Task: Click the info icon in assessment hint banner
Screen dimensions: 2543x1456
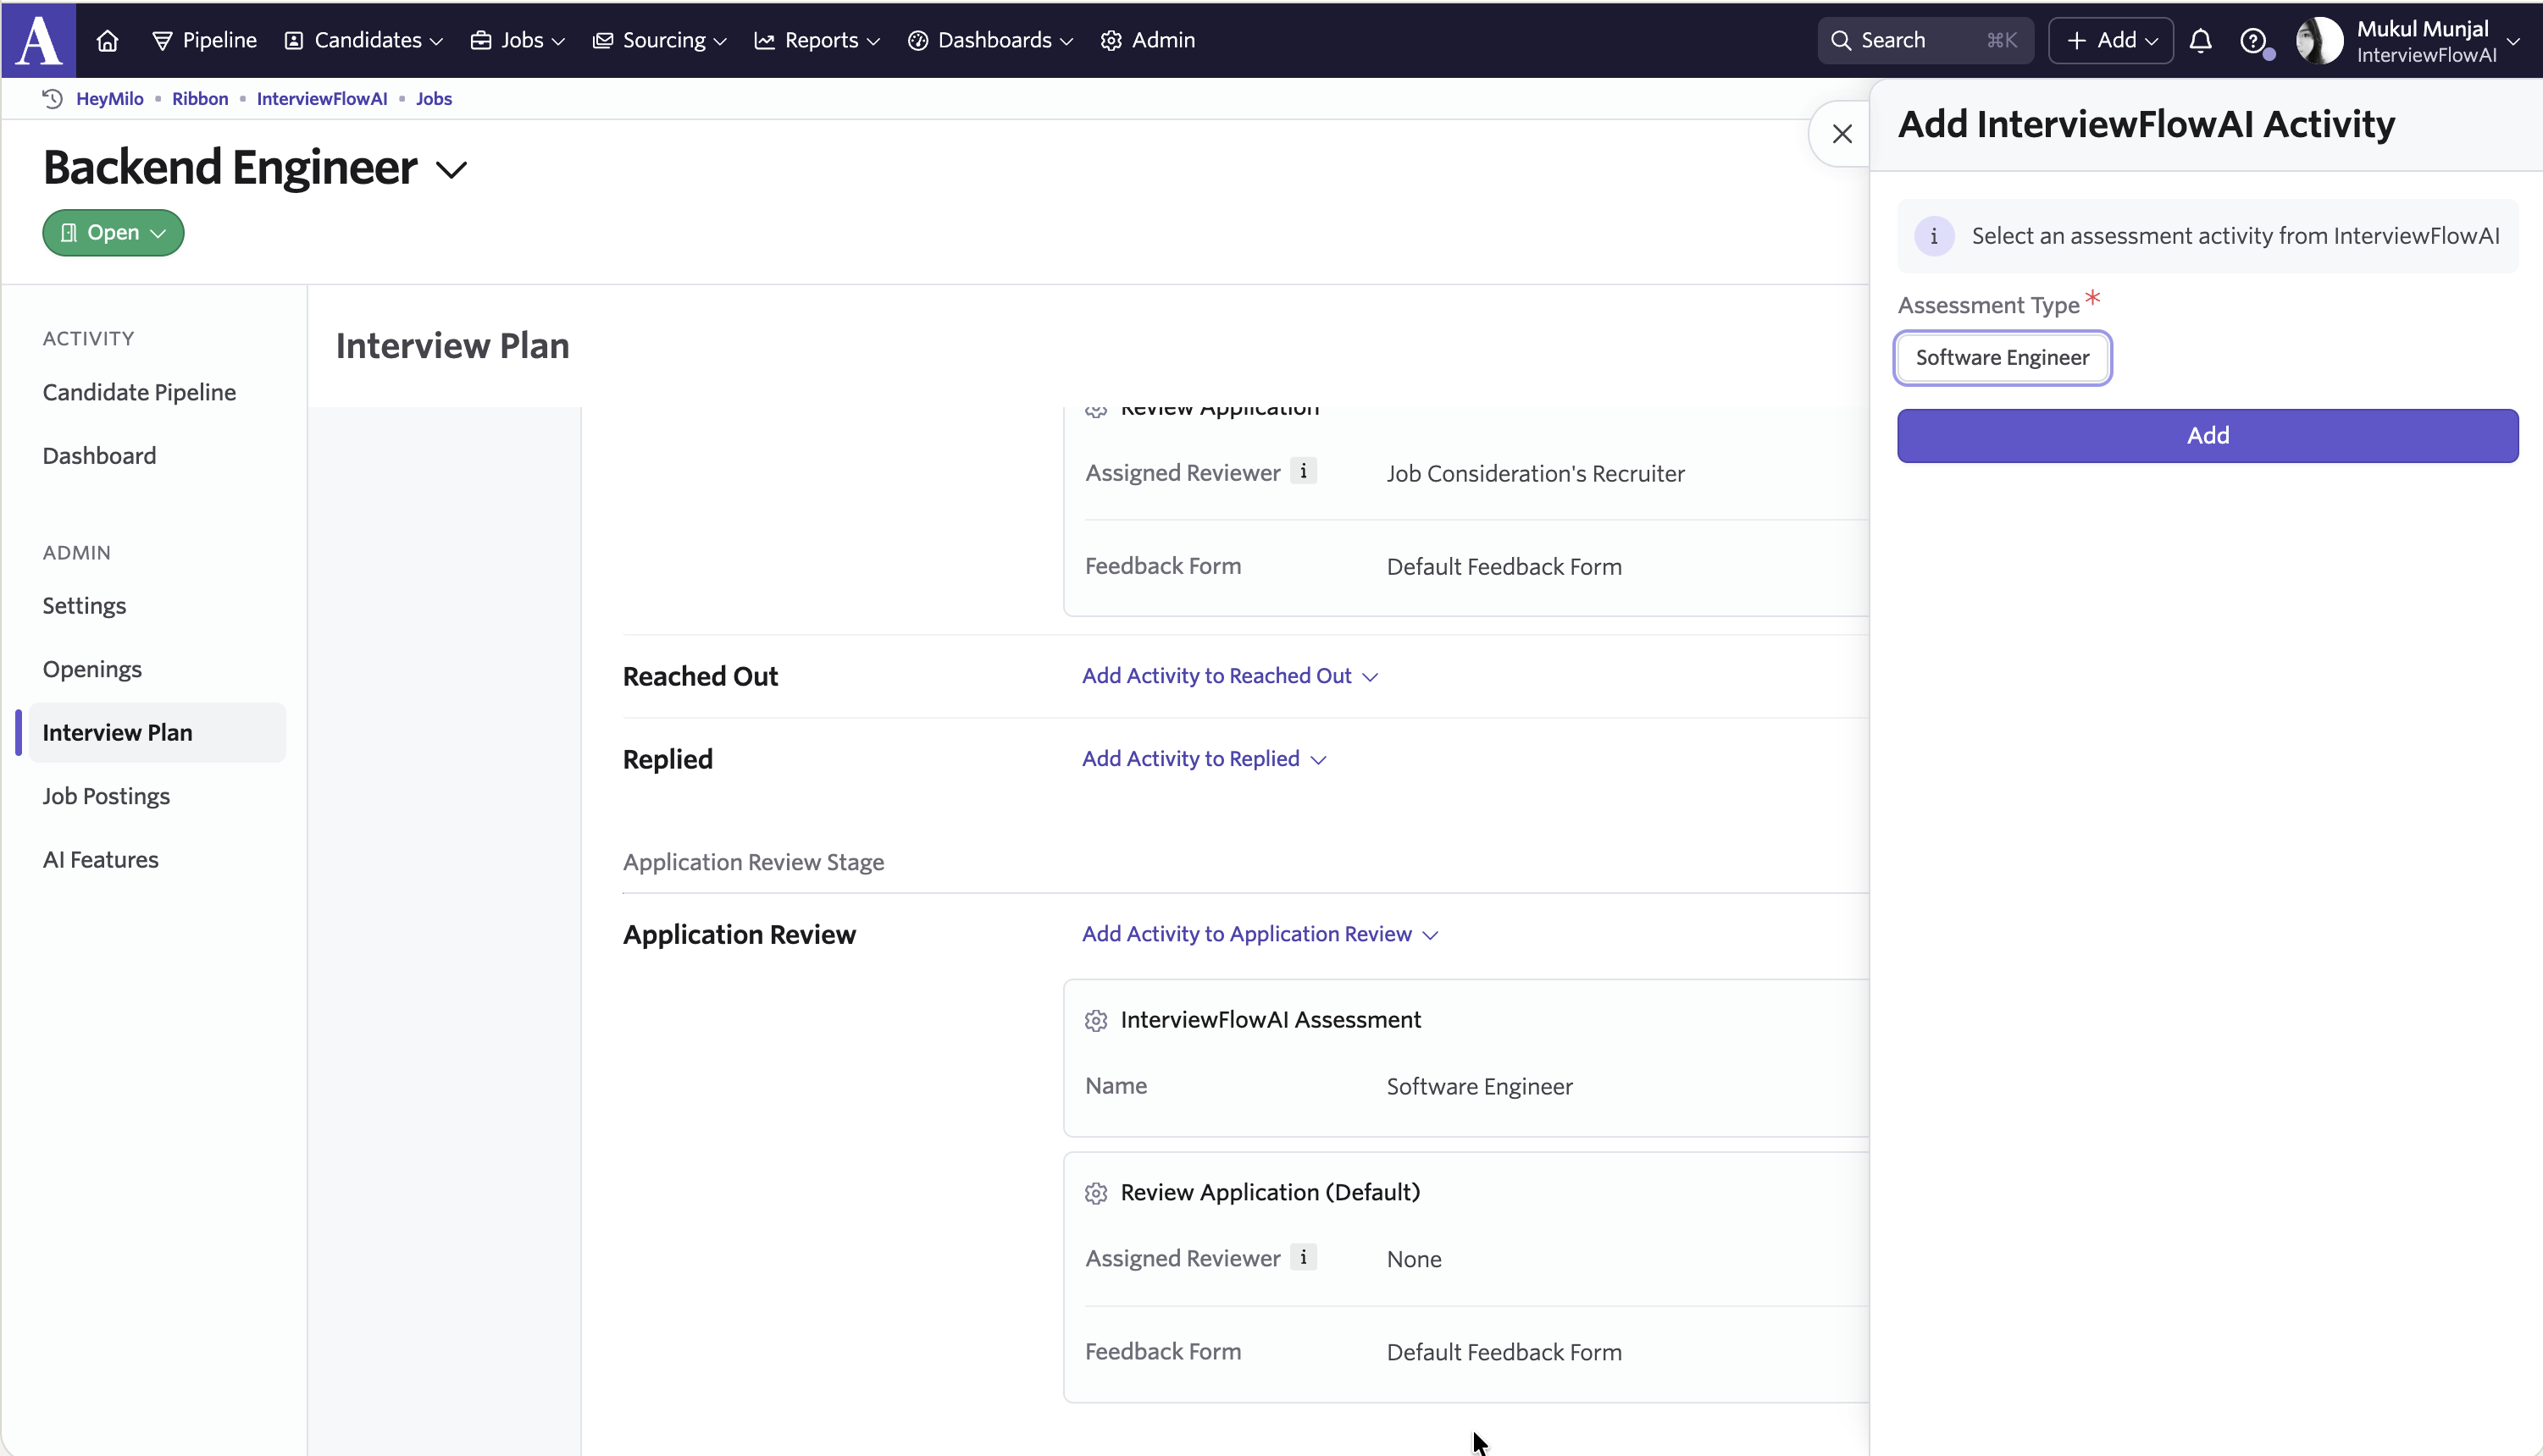Action: point(1934,236)
